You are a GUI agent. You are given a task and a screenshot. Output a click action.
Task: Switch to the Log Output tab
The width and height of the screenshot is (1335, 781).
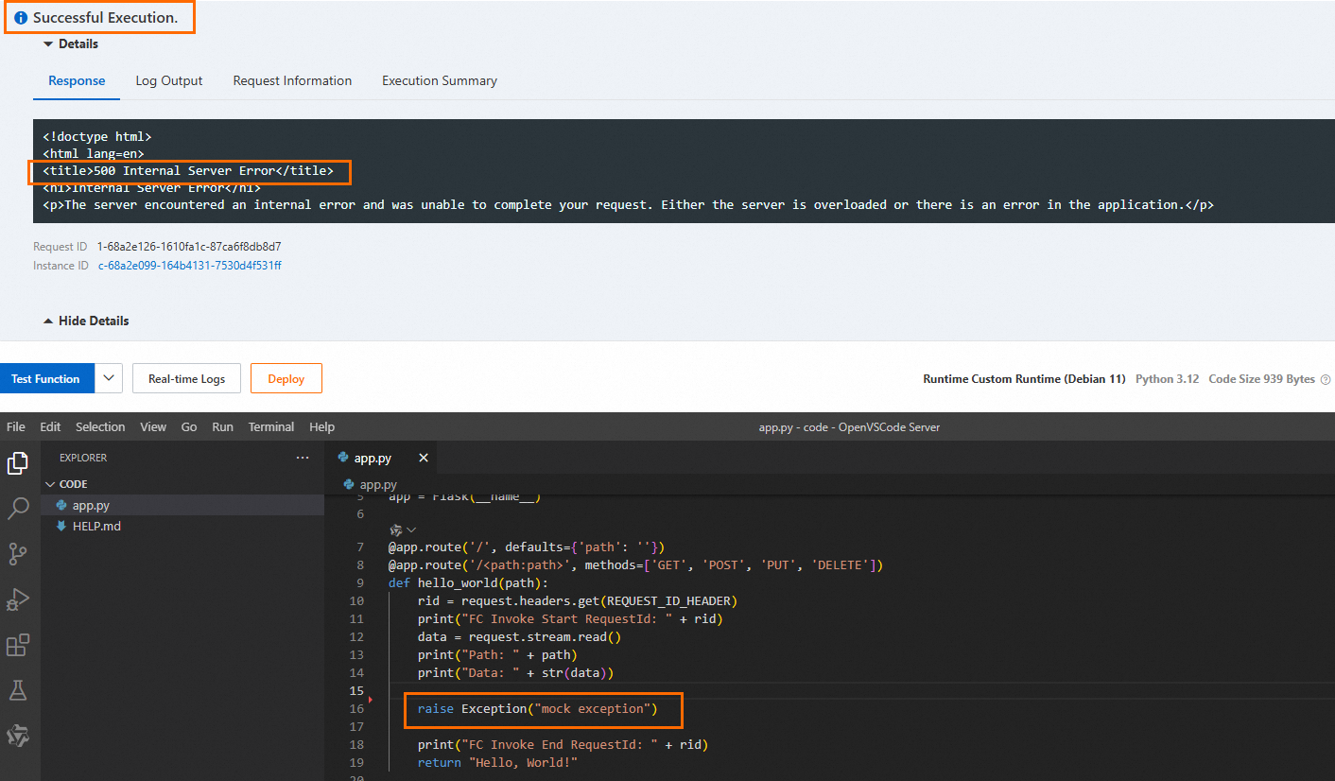pyautogui.click(x=169, y=81)
